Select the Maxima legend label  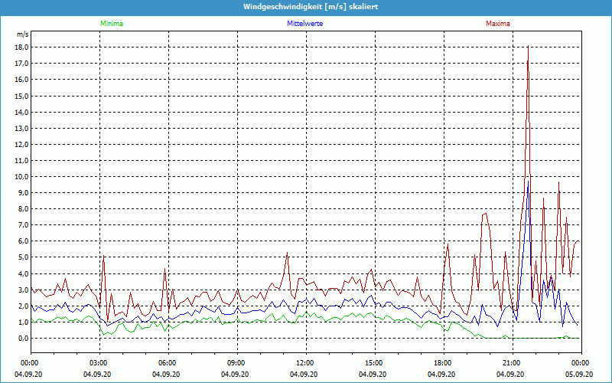pyautogui.click(x=497, y=24)
